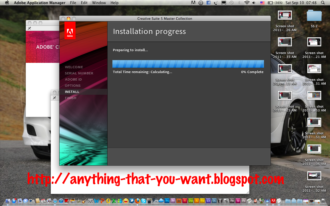The width and height of the screenshot is (330, 206).
Task: Click the blue installation progress bar
Action: pyautogui.click(x=188, y=64)
